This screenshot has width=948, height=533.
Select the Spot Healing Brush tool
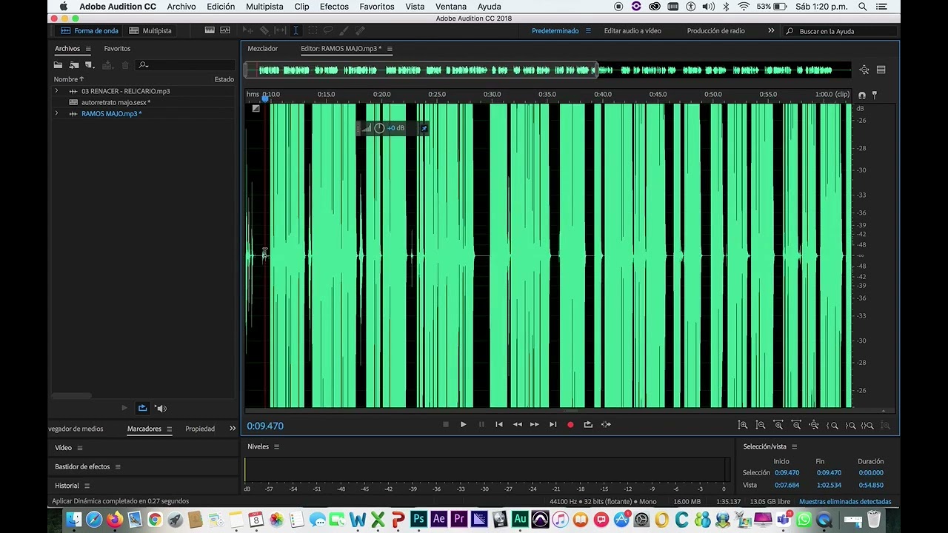pyautogui.click(x=359, y=30)
